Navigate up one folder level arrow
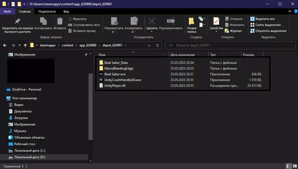 tap(25, 45)
